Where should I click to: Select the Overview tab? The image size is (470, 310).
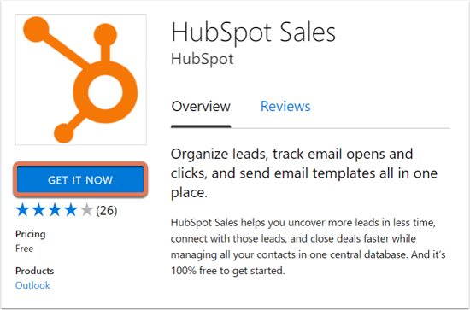201,107
